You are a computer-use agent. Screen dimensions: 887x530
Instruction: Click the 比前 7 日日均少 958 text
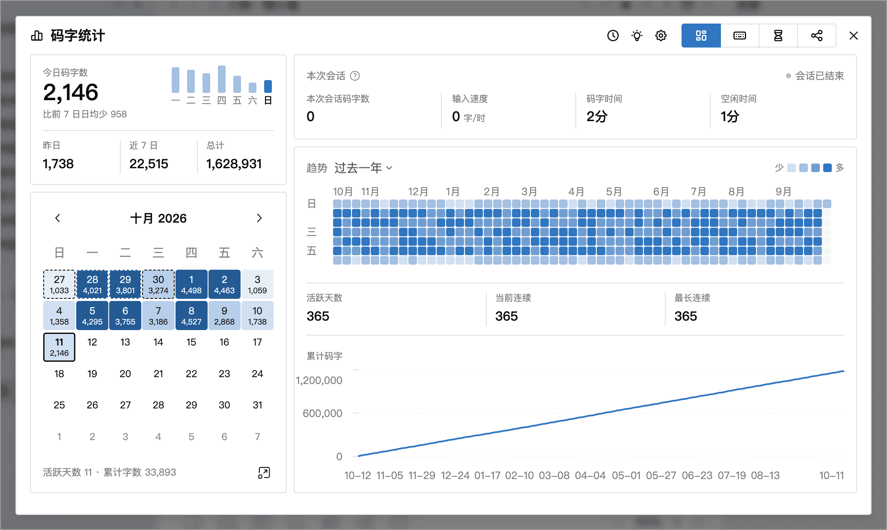[x=85, y=114]
